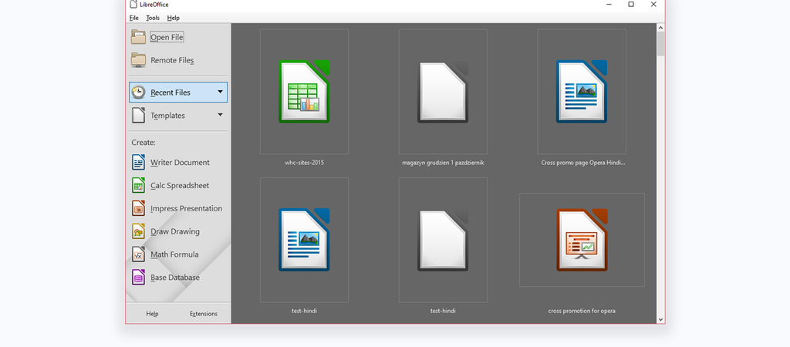
Task: Expand the Recent Files dropdown arrow
Action: [x=220, y=92]
